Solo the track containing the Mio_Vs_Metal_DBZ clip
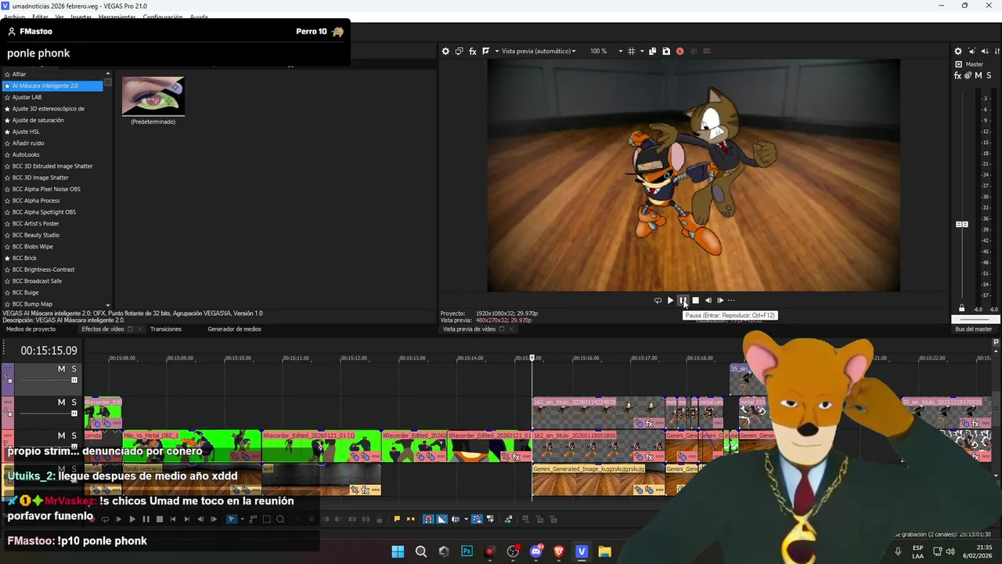 pyautogui.click(x=74, y=436)
